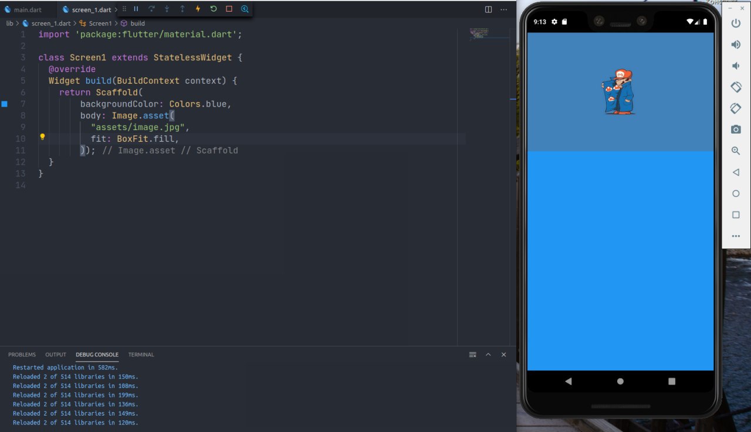This screenshot has width=751, height=432.
Task: Click the import package:flutter/material.dart line
Action: [140, 35]
